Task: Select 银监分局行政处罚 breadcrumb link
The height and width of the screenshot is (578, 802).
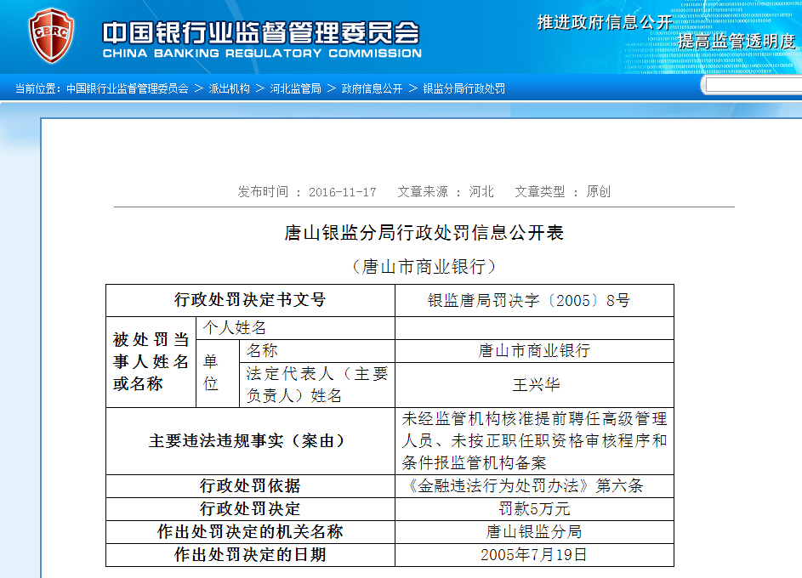Action: pyautogui.click(x=464, y=89)
